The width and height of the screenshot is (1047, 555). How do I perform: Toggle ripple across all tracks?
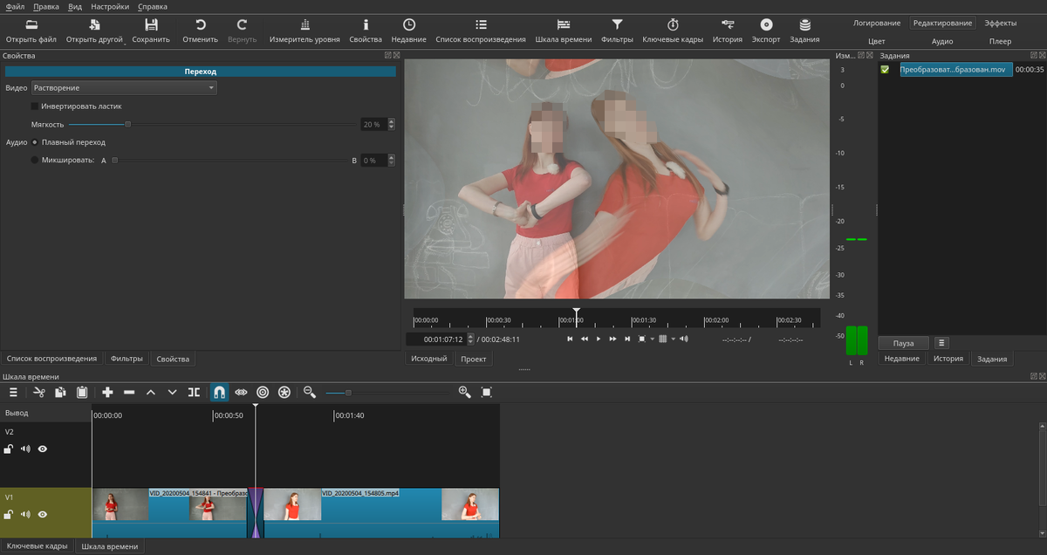coord(284,393)
